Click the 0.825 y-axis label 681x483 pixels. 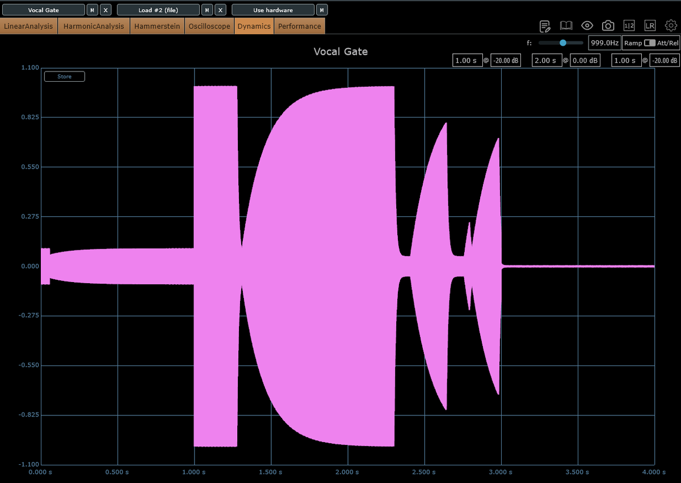click(30, 117)
